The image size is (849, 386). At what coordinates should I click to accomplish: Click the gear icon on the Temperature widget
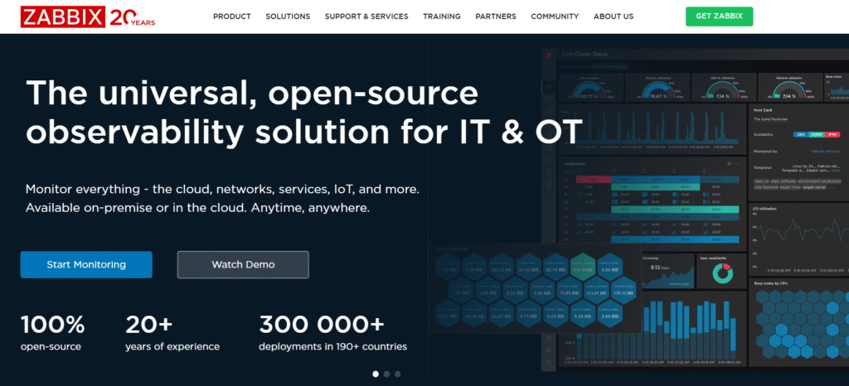click(727, 164)
